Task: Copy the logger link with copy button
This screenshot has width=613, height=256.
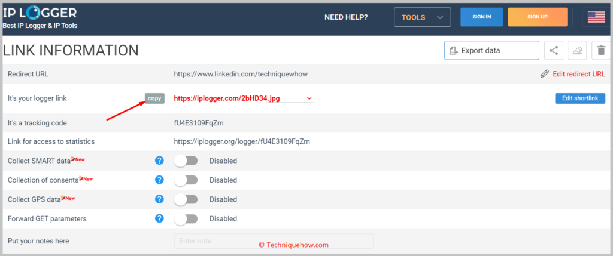Action: [x=154, y=98]
